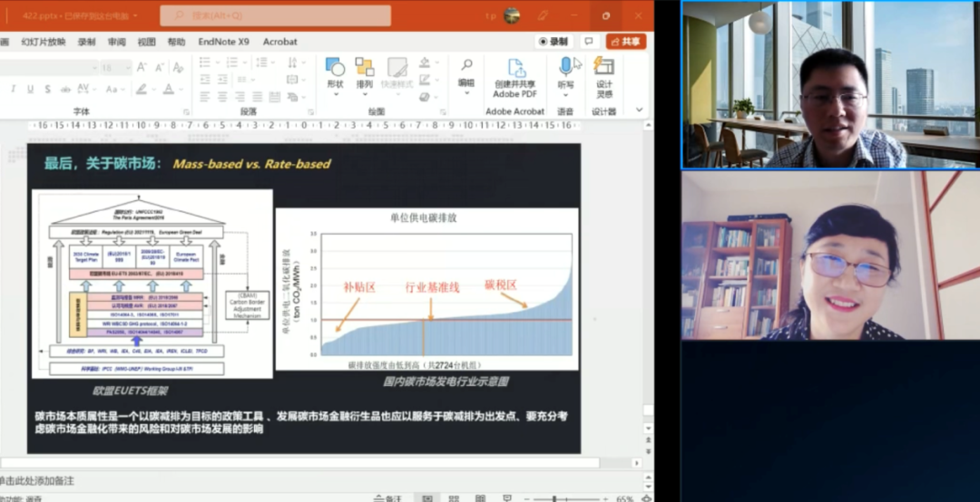The image size is (980, 502).
Task: Jump to next slide arrow
Action: coord(648,450)
